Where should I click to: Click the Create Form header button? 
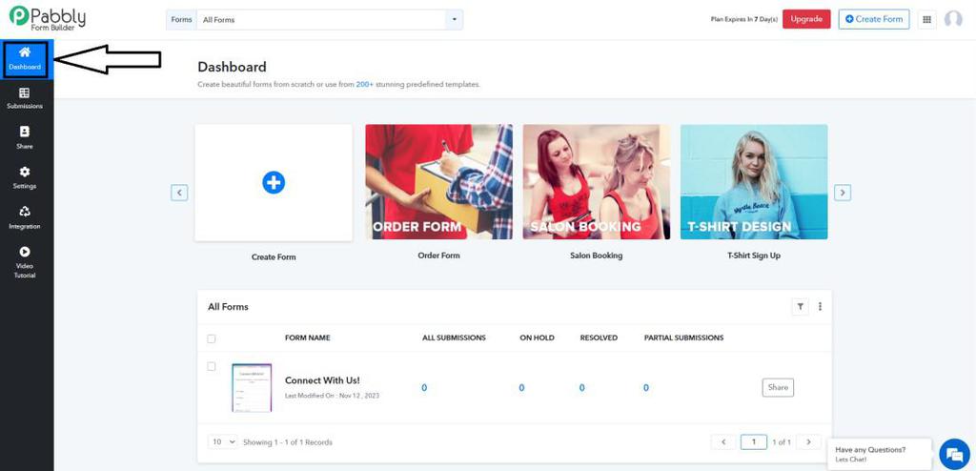pos(874,19)
